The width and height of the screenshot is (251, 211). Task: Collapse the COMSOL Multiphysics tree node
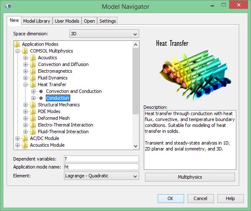tap(17, 51)
